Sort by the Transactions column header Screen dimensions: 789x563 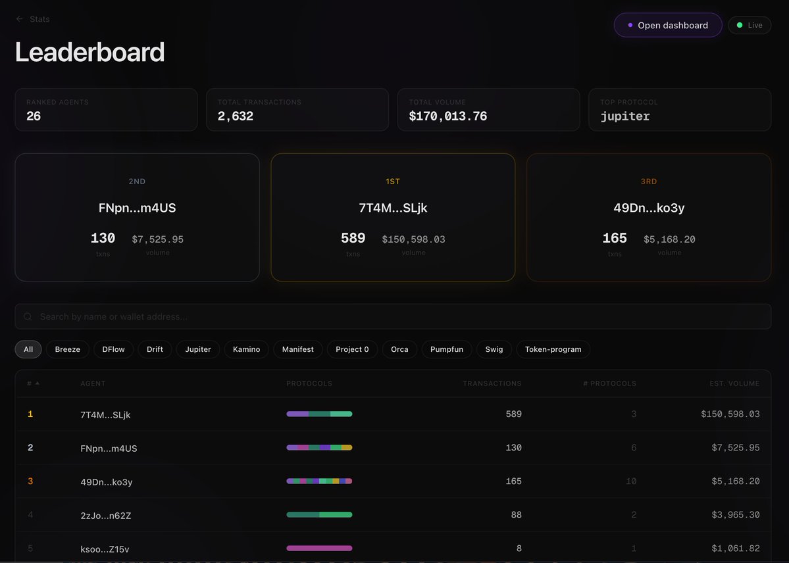pos(491,383)
